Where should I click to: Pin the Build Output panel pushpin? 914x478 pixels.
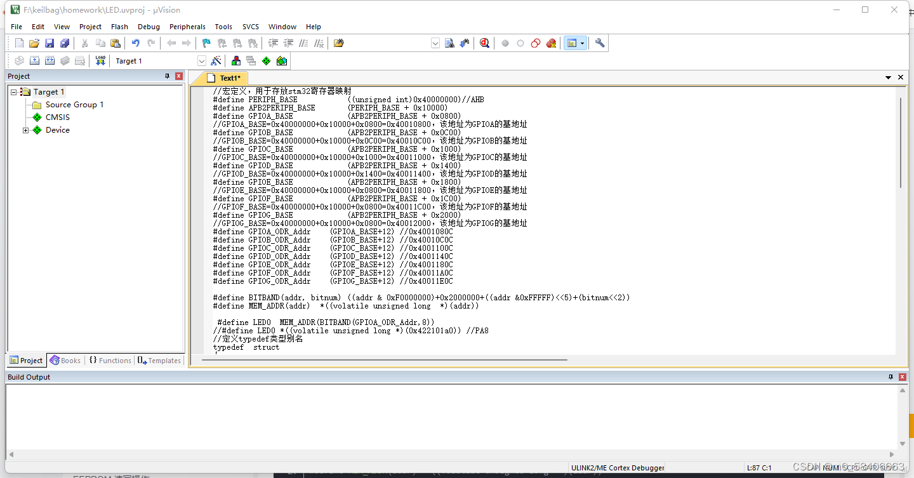coord(891,377)
